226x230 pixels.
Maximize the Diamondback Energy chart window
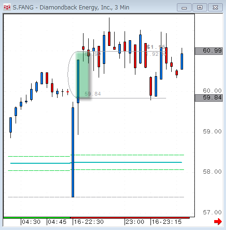coord(200,8)
